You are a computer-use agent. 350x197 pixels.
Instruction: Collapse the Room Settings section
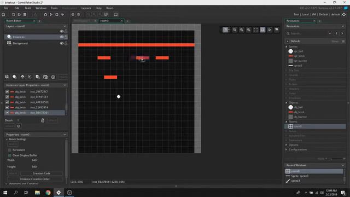click(7, 139)
